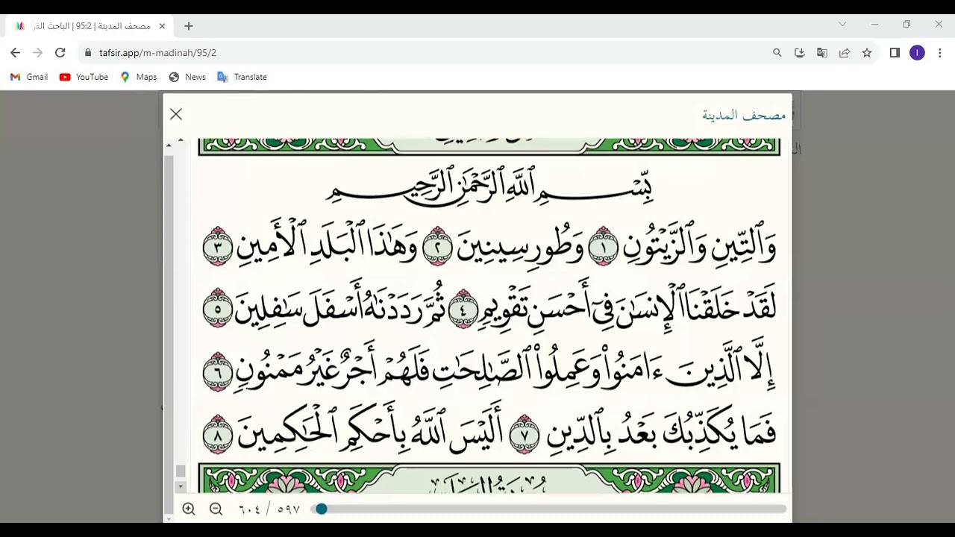The image size is (955, 537).
Task: Click the address bar URL field
Action: click(425, 53)
